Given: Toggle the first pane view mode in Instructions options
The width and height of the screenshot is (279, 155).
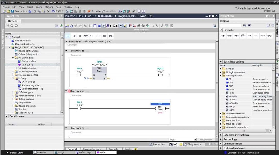Looking at the screenshot, I should coord(268,25).
